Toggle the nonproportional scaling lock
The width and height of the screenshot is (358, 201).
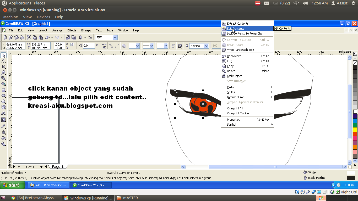pyautogui.click(x=72, y=45)
